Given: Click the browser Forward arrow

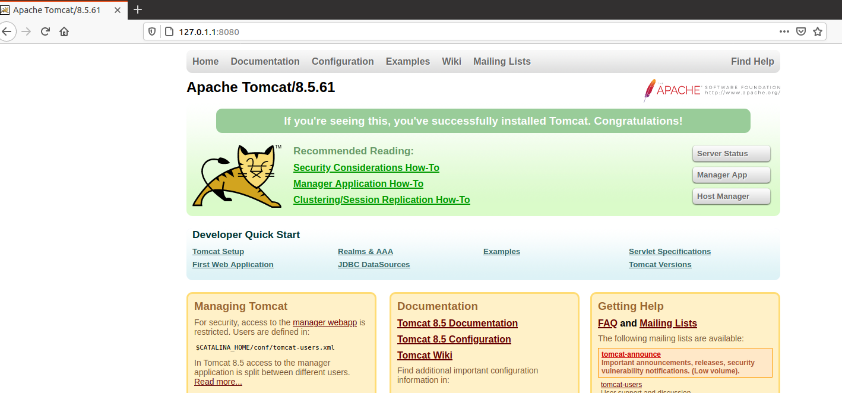Looking at the screenshot, I should click(26, 31).
